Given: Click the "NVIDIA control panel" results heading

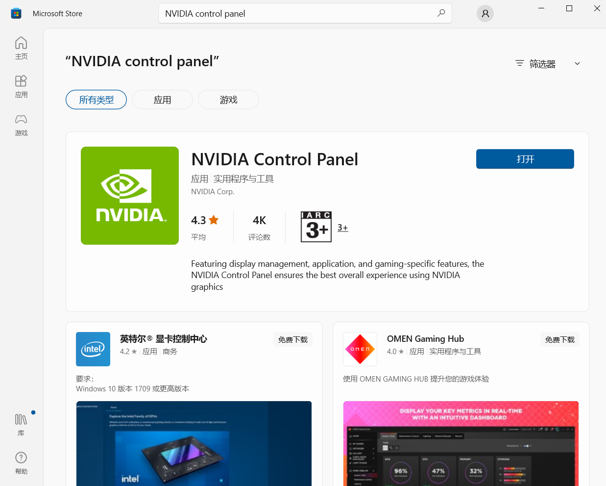Looking at the screenshot, I should 142,61.
